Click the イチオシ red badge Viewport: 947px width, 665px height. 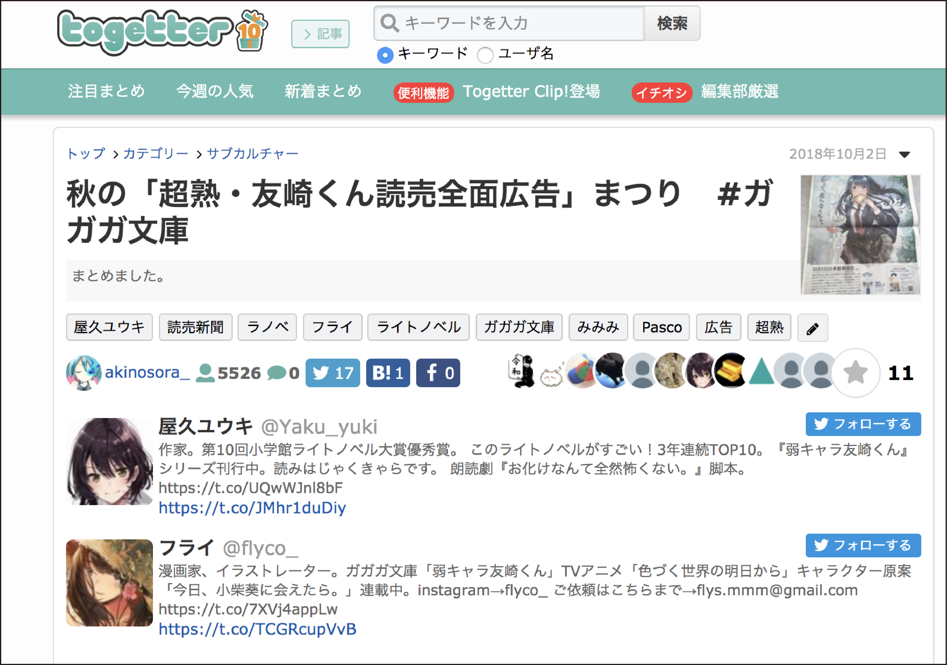[661, 92]
